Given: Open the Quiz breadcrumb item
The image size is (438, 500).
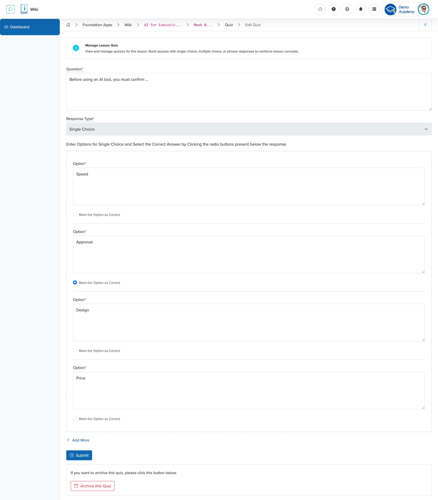Looking at the screenshot, I should coord(228,25).
